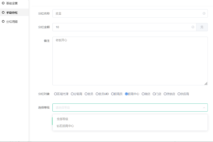Click the 备注 textarea resize handle
Viewport: 213px width, 142px height.
[x=206, y=84]
